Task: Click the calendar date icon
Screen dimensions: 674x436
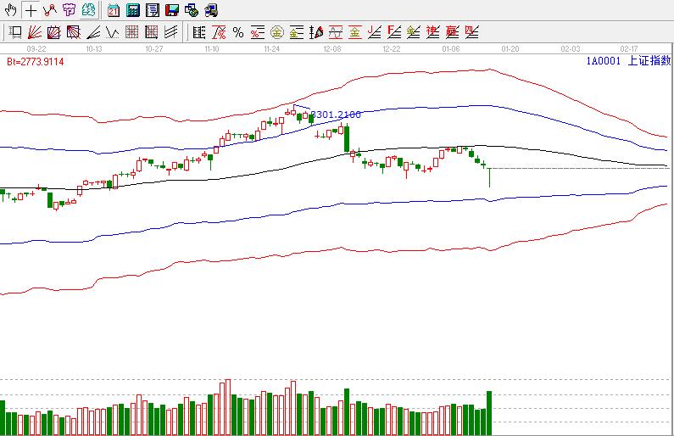Action: [x=114, y=10]
